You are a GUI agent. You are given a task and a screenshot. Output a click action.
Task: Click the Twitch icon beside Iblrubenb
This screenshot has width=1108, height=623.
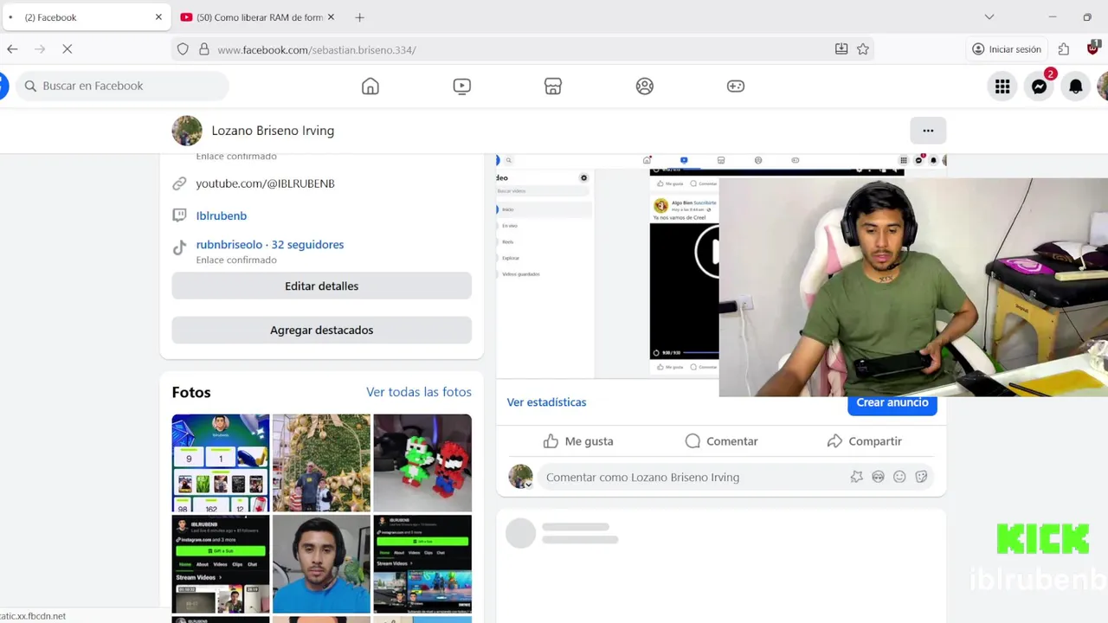(x=179, y=215)
